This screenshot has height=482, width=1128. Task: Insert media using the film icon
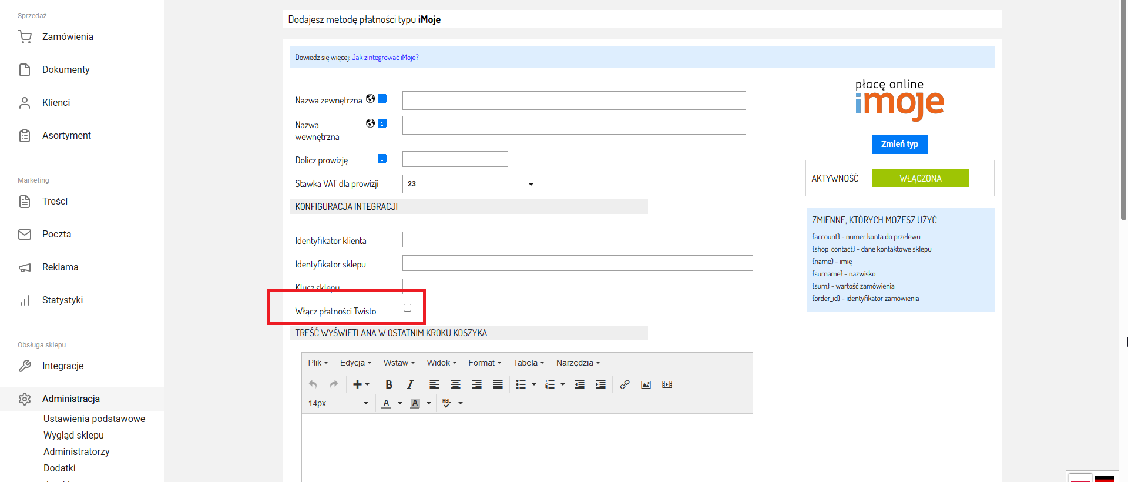(x=667, y=384)
